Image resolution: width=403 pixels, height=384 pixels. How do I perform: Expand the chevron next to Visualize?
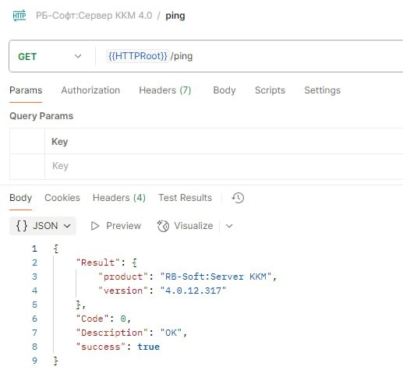point(229,226)
